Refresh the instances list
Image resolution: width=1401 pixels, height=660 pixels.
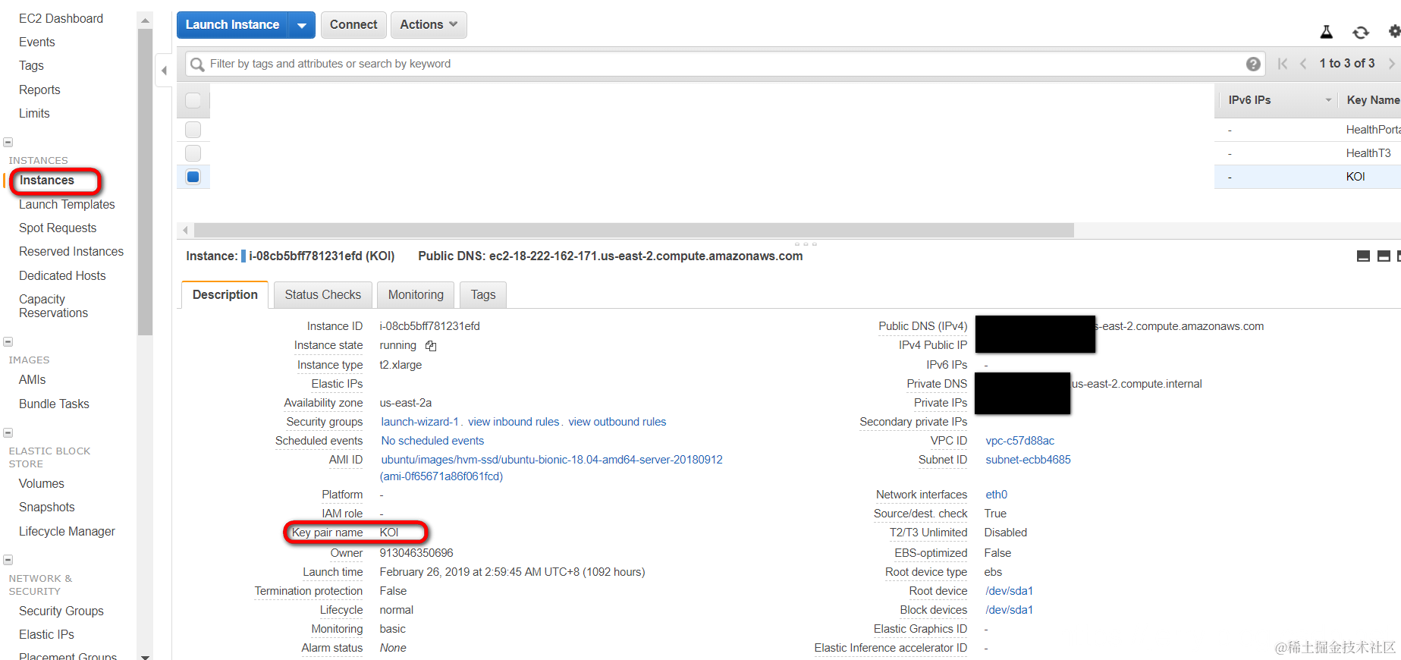tap(1361, 32)
